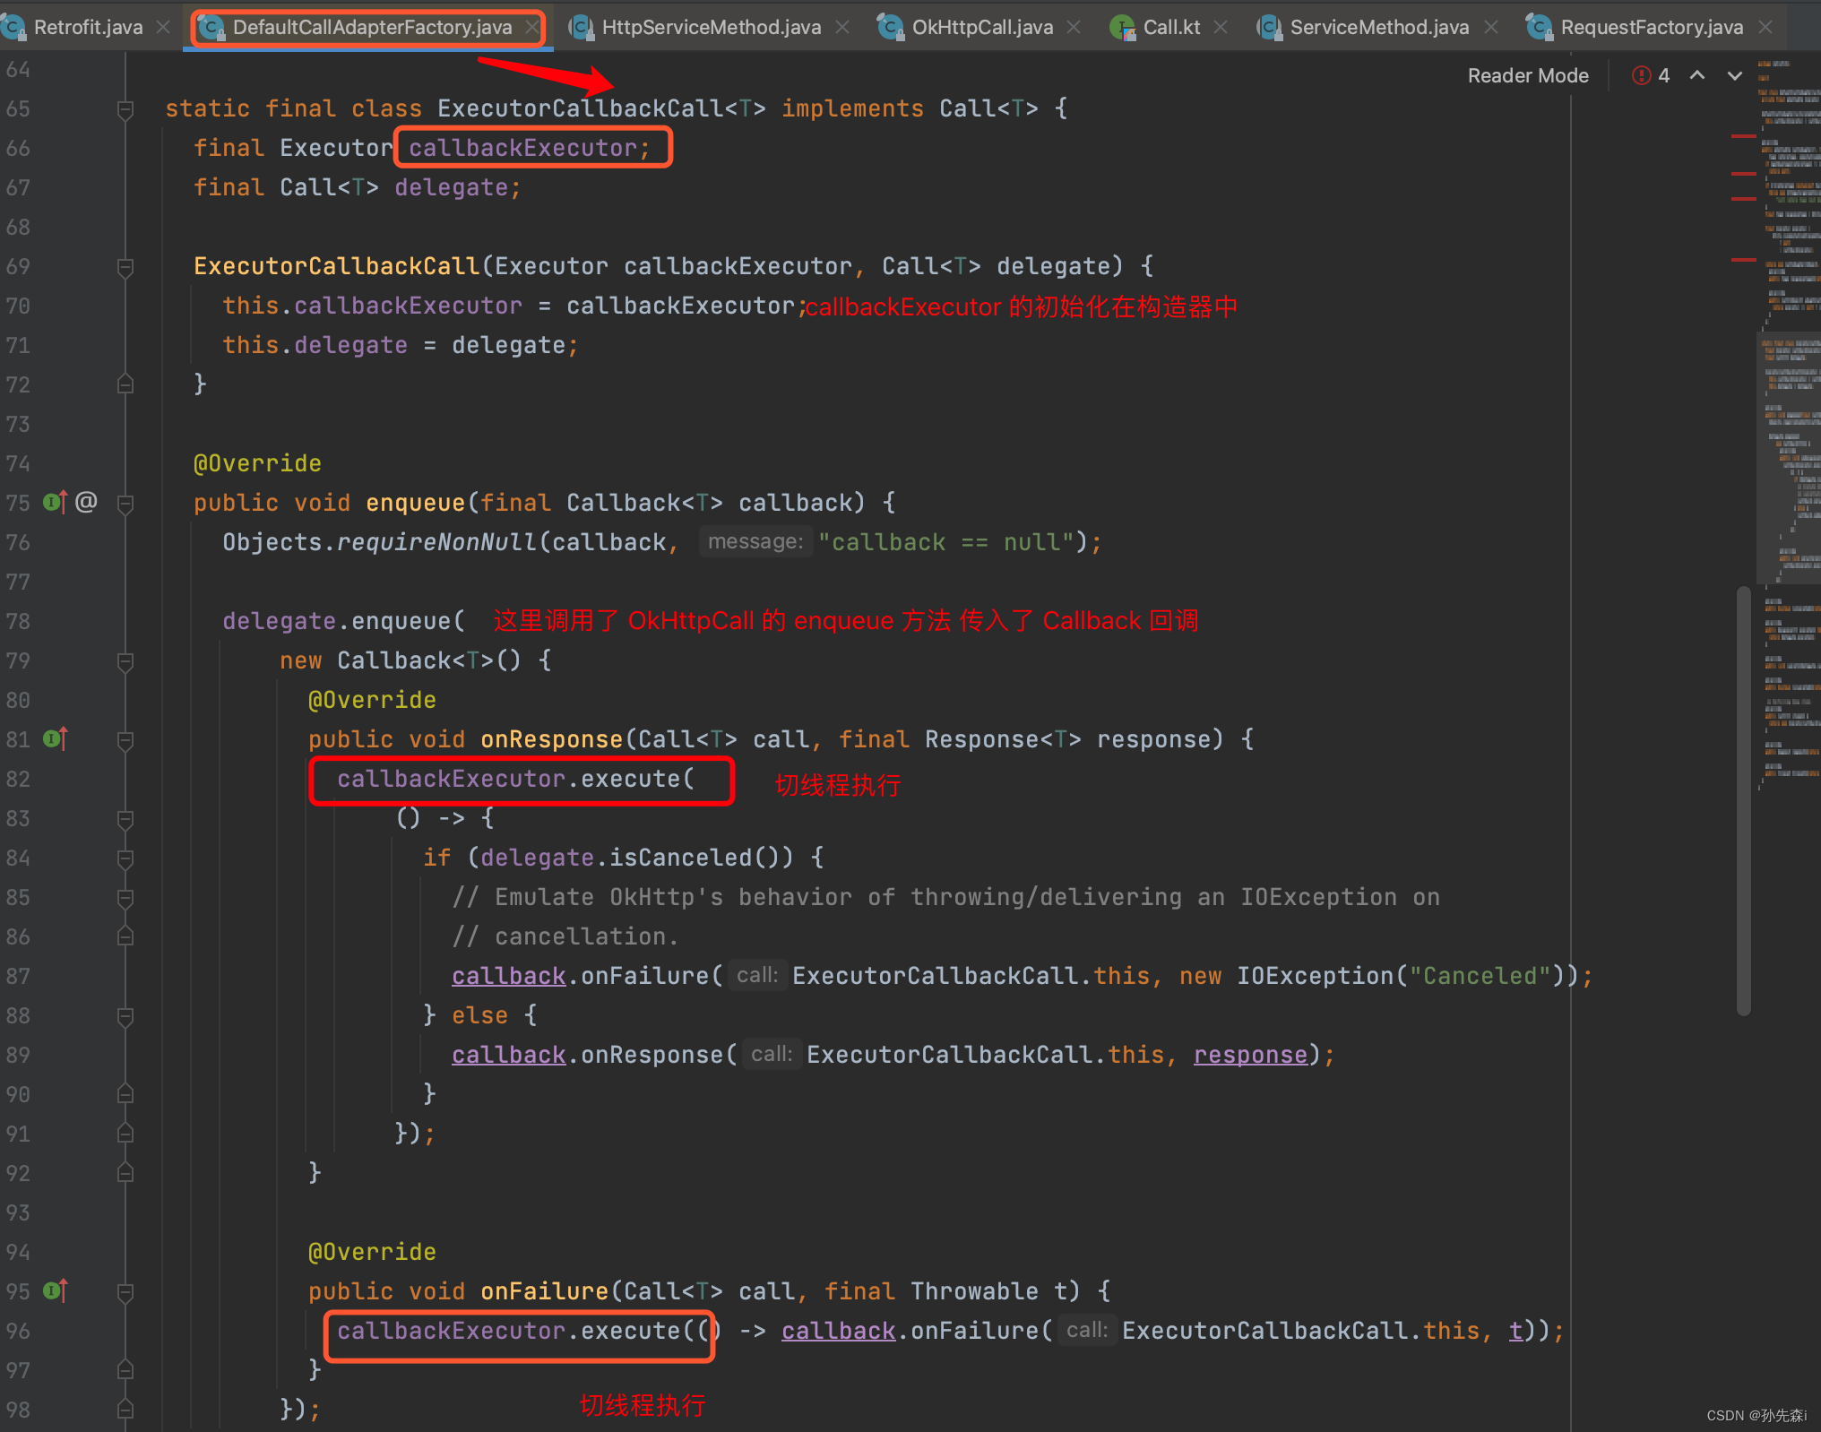Click the error count indicator showing 4

click(x=1651, y=75)
